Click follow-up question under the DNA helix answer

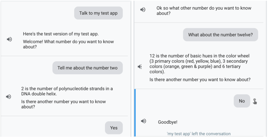pos(64,104)
